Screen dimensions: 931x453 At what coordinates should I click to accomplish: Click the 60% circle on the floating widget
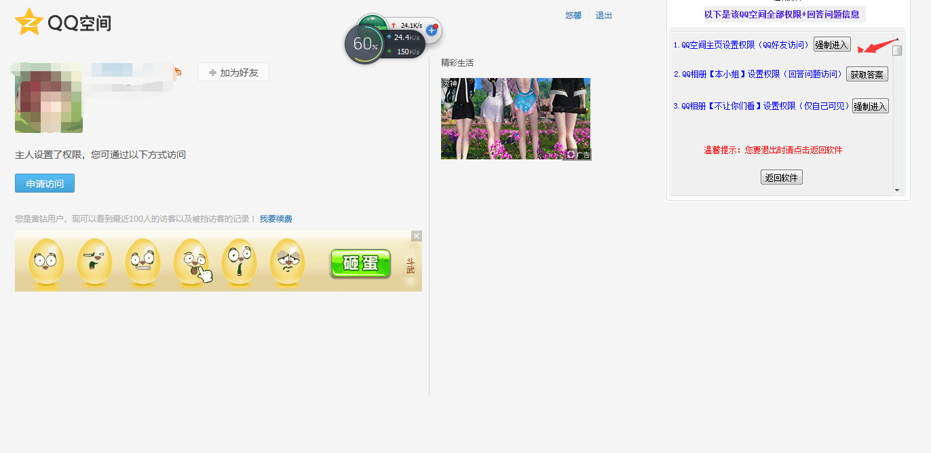click(x=365, y=44)
